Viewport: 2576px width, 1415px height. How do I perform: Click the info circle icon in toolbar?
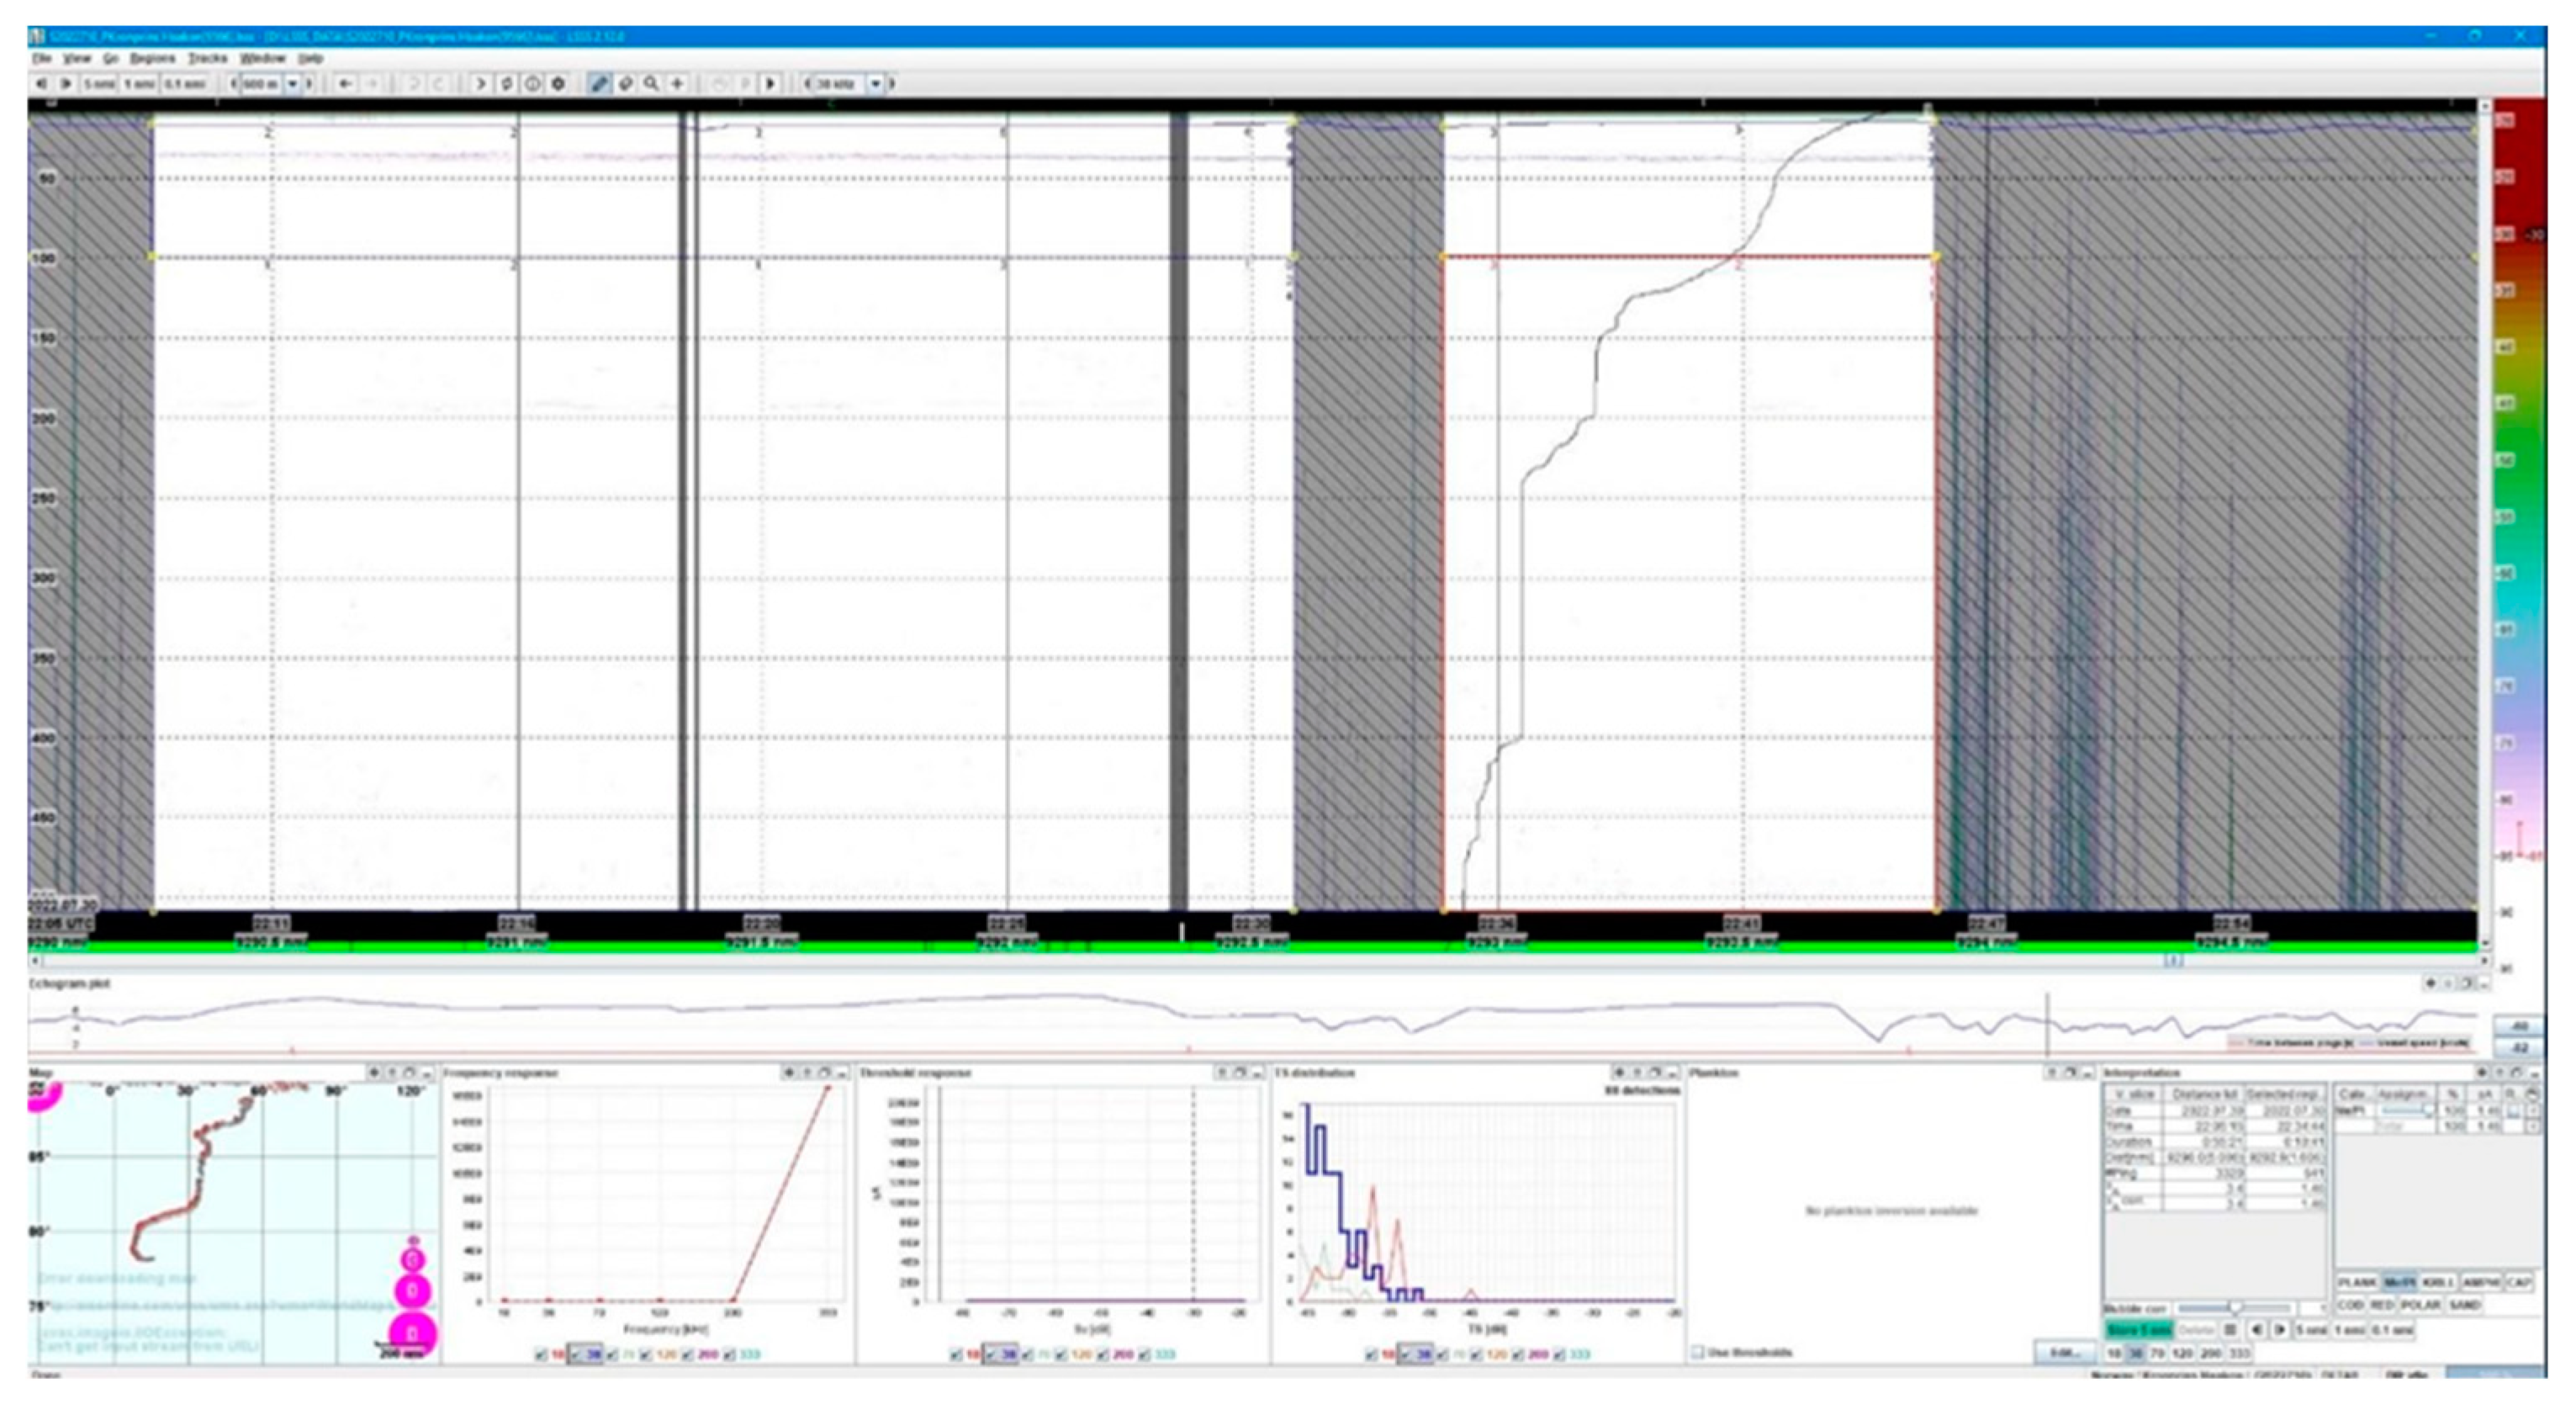(532, 84)
